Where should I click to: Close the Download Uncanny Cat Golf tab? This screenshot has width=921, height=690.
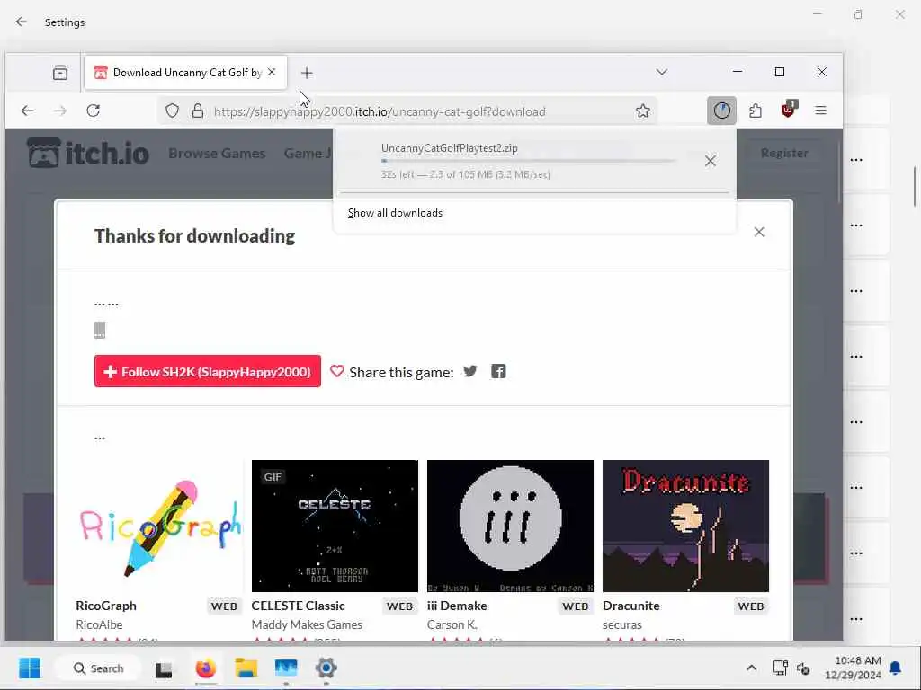click(x=272, y=72)
